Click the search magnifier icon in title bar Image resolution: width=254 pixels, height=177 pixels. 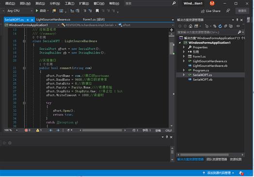[174, 3]
